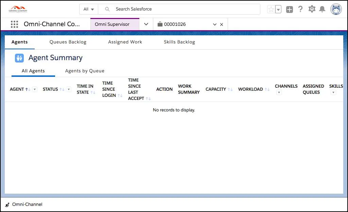Sort by the Agent column arrows

(x=28, y=89)
